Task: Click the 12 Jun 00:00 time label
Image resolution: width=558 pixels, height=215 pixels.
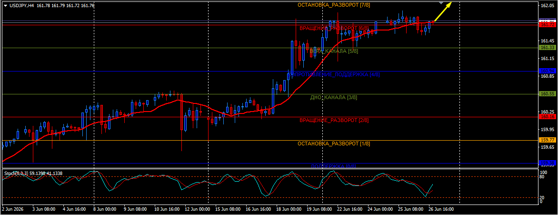Action: click(x=198, y=209)
